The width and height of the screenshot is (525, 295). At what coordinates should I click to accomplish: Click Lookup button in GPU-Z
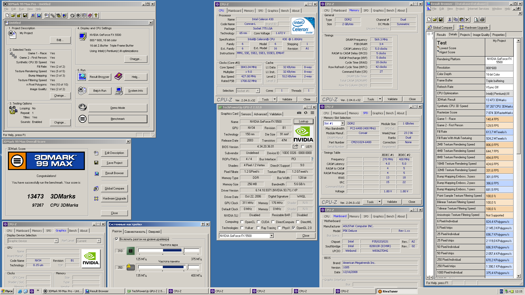click(303, 121)
